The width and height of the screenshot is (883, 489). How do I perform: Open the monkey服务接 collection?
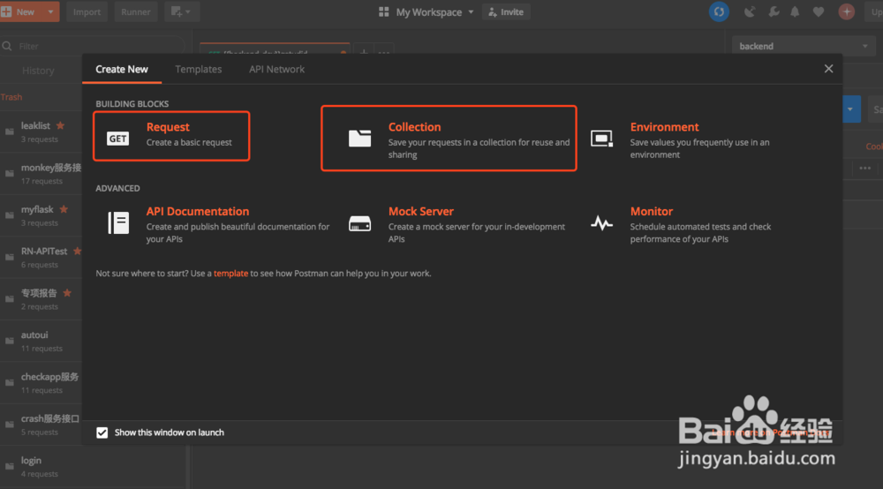tap(50, 168)
